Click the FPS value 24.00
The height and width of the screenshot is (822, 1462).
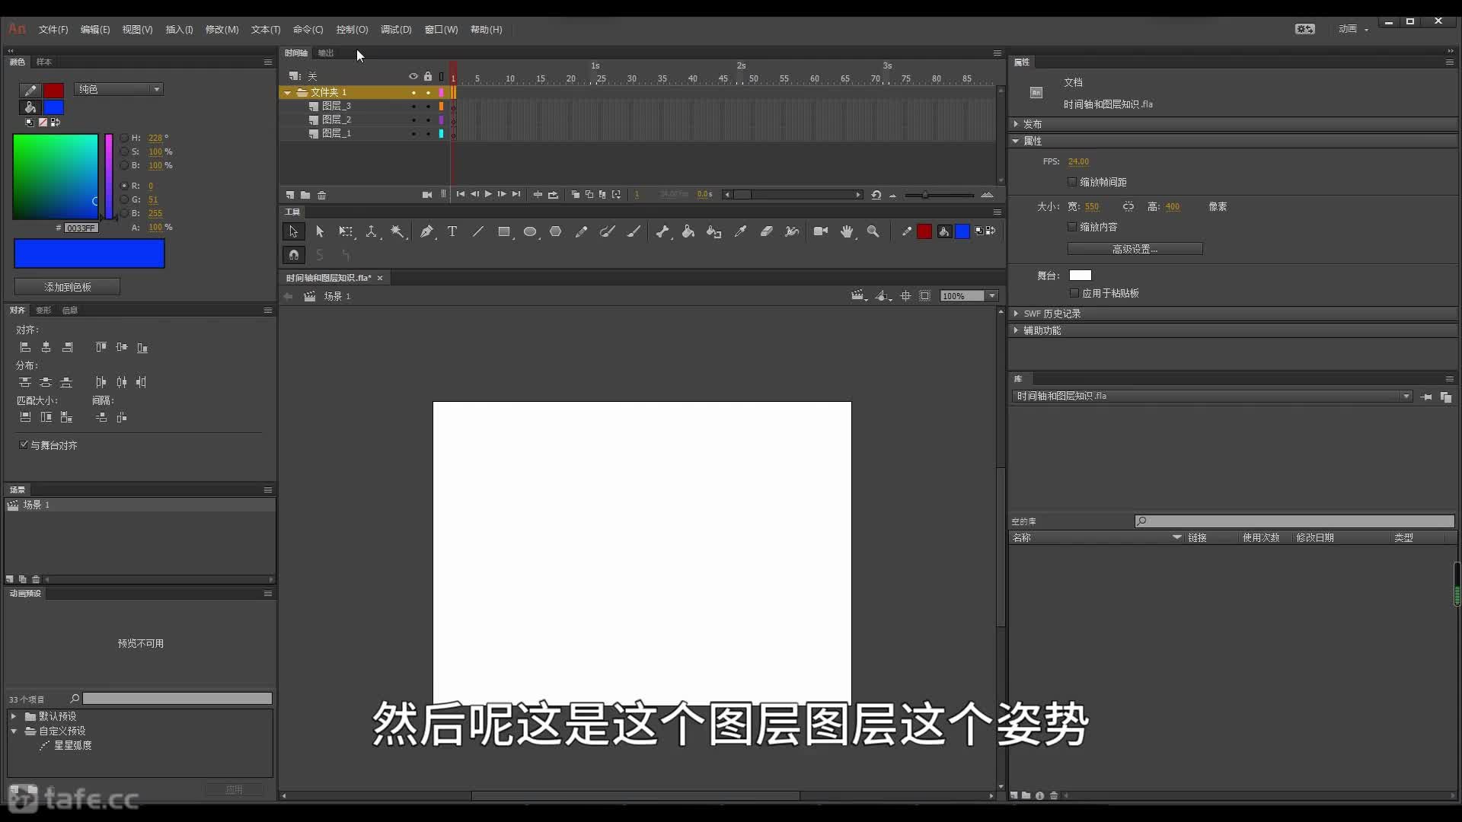click(x=1078, y=161)
